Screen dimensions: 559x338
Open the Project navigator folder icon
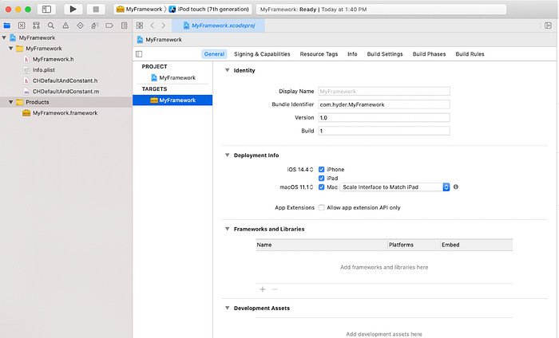pos(6,26)
